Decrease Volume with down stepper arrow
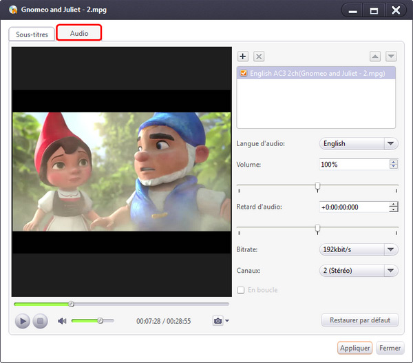The image size is (413, 363). pos(394,167)
